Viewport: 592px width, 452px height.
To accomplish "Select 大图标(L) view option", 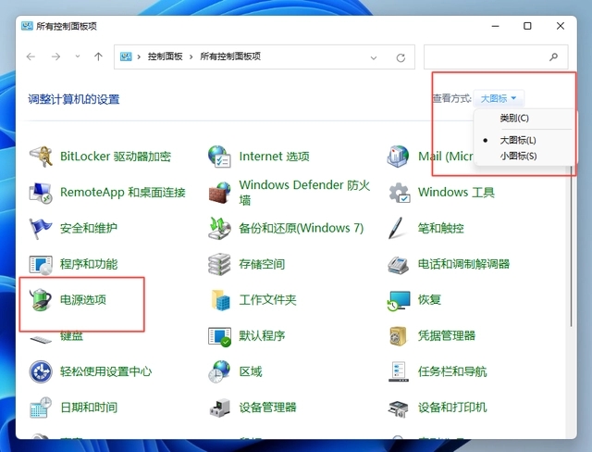I will [x=518, y=140].
